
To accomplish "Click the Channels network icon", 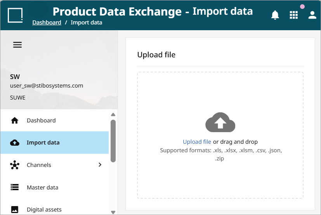I will tap(15, 165).
